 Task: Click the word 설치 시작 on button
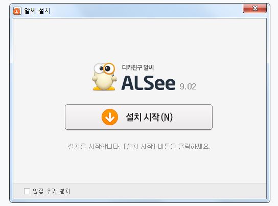click(142, 117)
